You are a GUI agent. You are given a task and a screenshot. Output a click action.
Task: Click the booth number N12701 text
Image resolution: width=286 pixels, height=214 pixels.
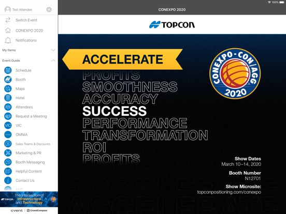(x=253, y=178)
